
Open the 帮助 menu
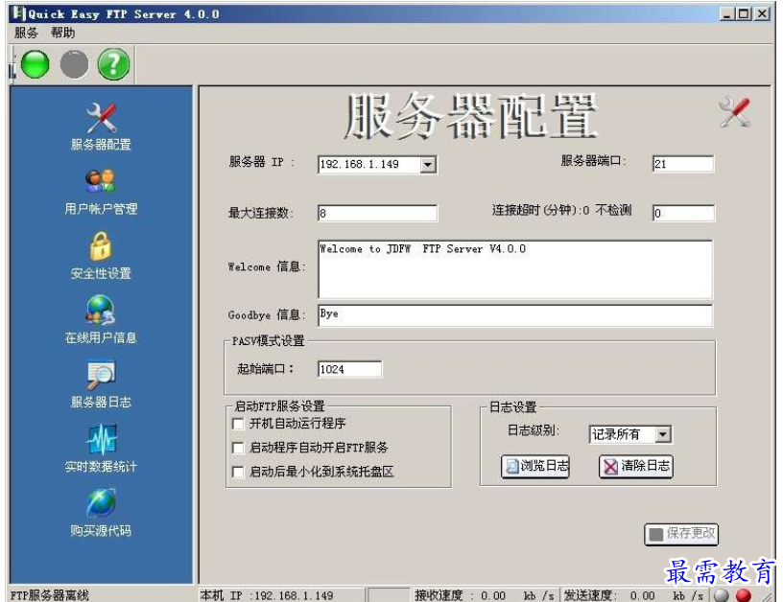(63, 33)
